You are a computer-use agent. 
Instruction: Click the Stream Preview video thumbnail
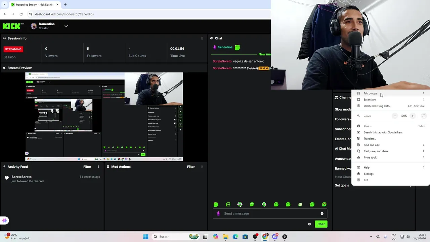click(x=104, y=117)
